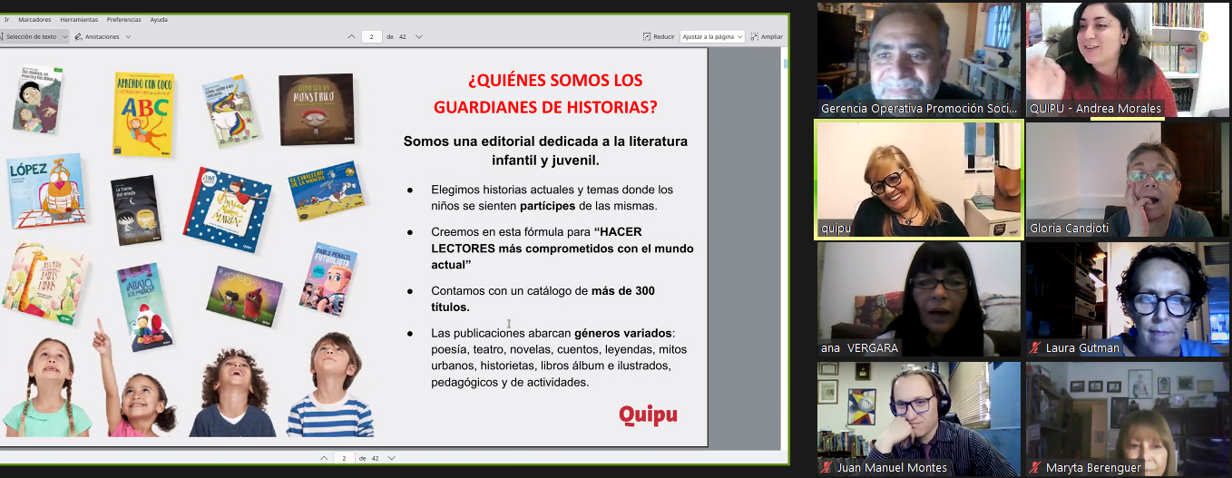Click the Reducir label
Viewport: 1232px width, 478px height.
click(x=664, y=37)
